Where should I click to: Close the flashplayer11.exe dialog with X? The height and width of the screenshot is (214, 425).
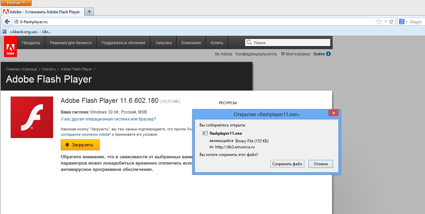point(333,113)
